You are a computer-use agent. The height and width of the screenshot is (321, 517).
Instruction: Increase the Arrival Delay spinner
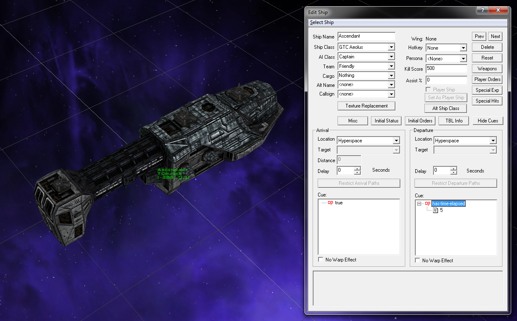[357, 168]
